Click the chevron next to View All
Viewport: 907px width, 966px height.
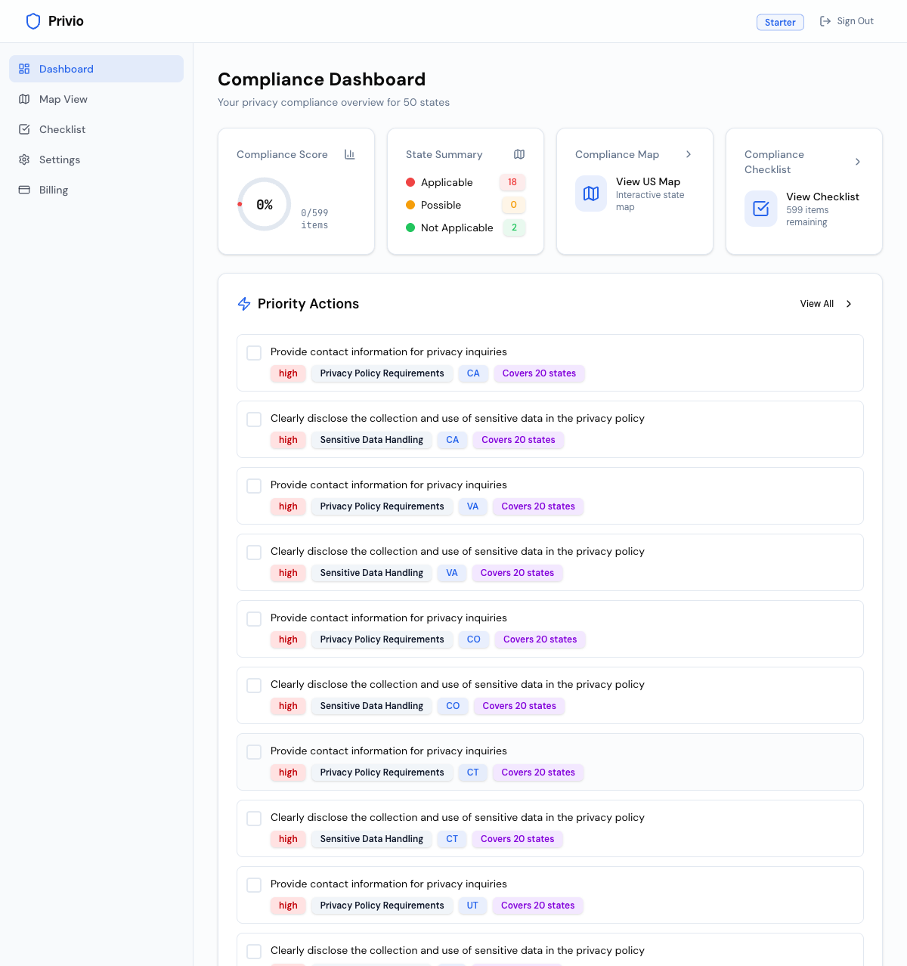point(849,304)
